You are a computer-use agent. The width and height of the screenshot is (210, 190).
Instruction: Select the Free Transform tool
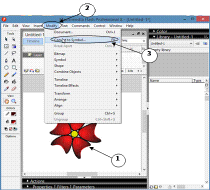pyautogui.click(x=6, y=46)
